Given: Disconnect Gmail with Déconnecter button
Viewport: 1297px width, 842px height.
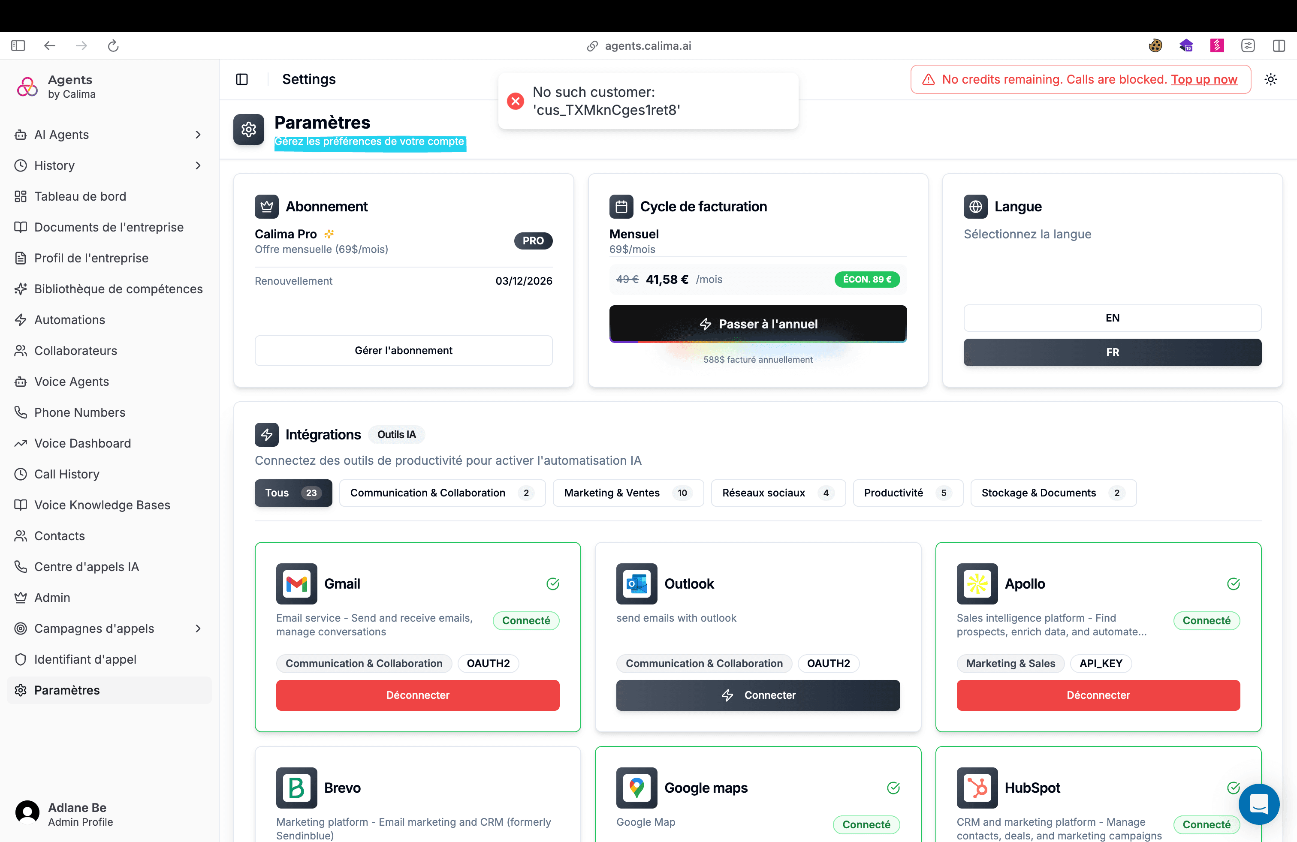Looking at the screenshot, I should point(417,695).
